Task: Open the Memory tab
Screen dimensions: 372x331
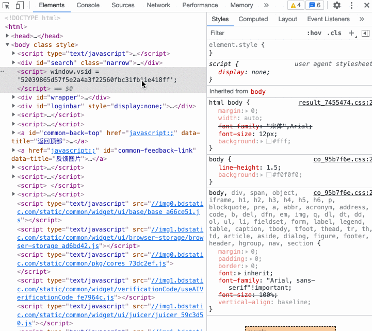Action: 241,5
